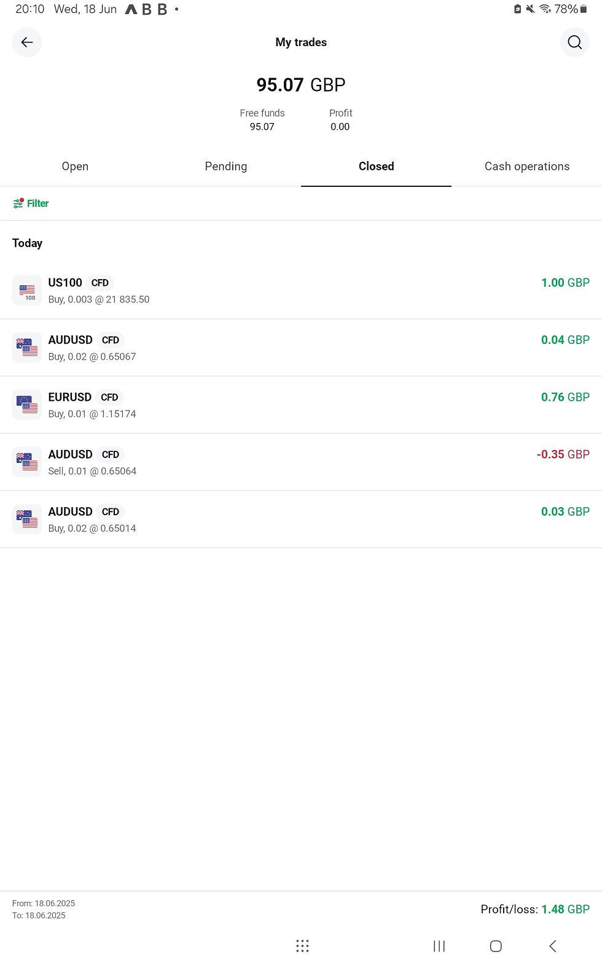602x964 pixels.
Task: Tap the Android home button
Action: point(496,946)
